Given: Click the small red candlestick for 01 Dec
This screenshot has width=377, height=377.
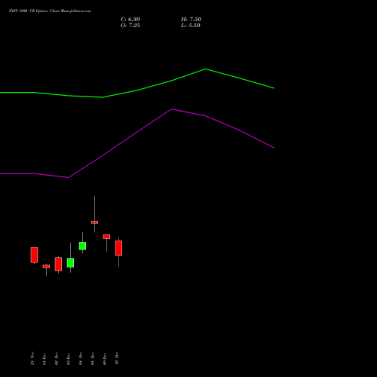Looking at the screenshot, I should 46,266.
